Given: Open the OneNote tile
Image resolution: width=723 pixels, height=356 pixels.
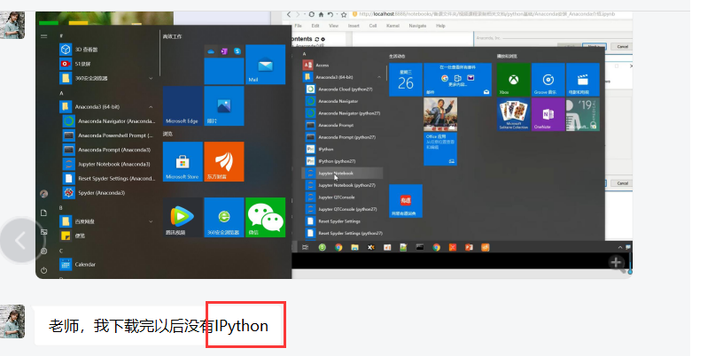Looking at the screenshot, I should tap(548, 114).
